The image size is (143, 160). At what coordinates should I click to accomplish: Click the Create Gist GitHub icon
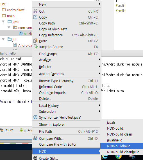(35, 158)
